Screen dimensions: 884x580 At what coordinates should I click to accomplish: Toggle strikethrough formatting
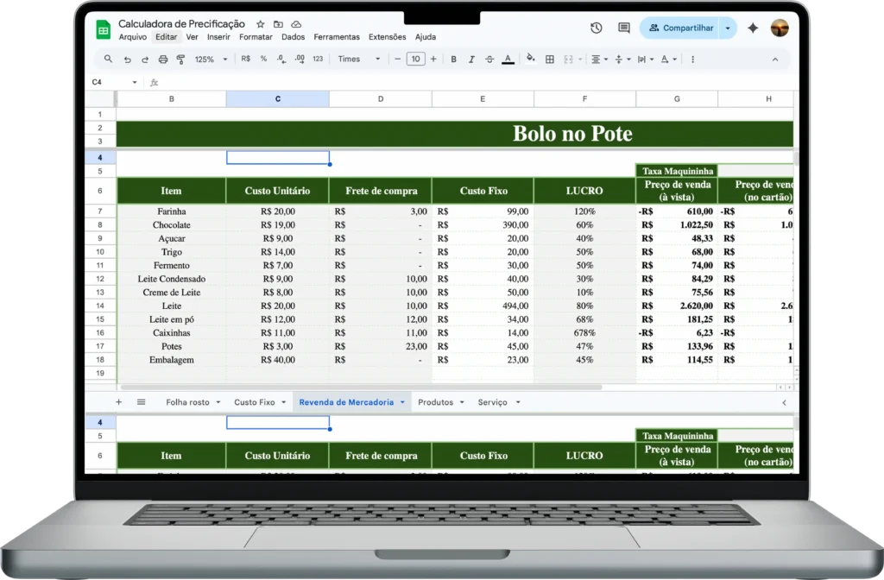(489, 60)
